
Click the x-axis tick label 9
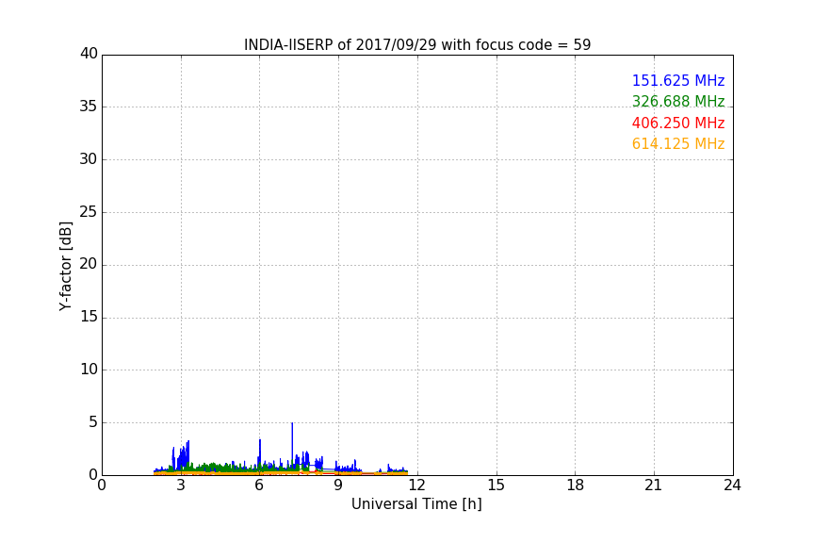pyautogui.click(x=338, y=485)
